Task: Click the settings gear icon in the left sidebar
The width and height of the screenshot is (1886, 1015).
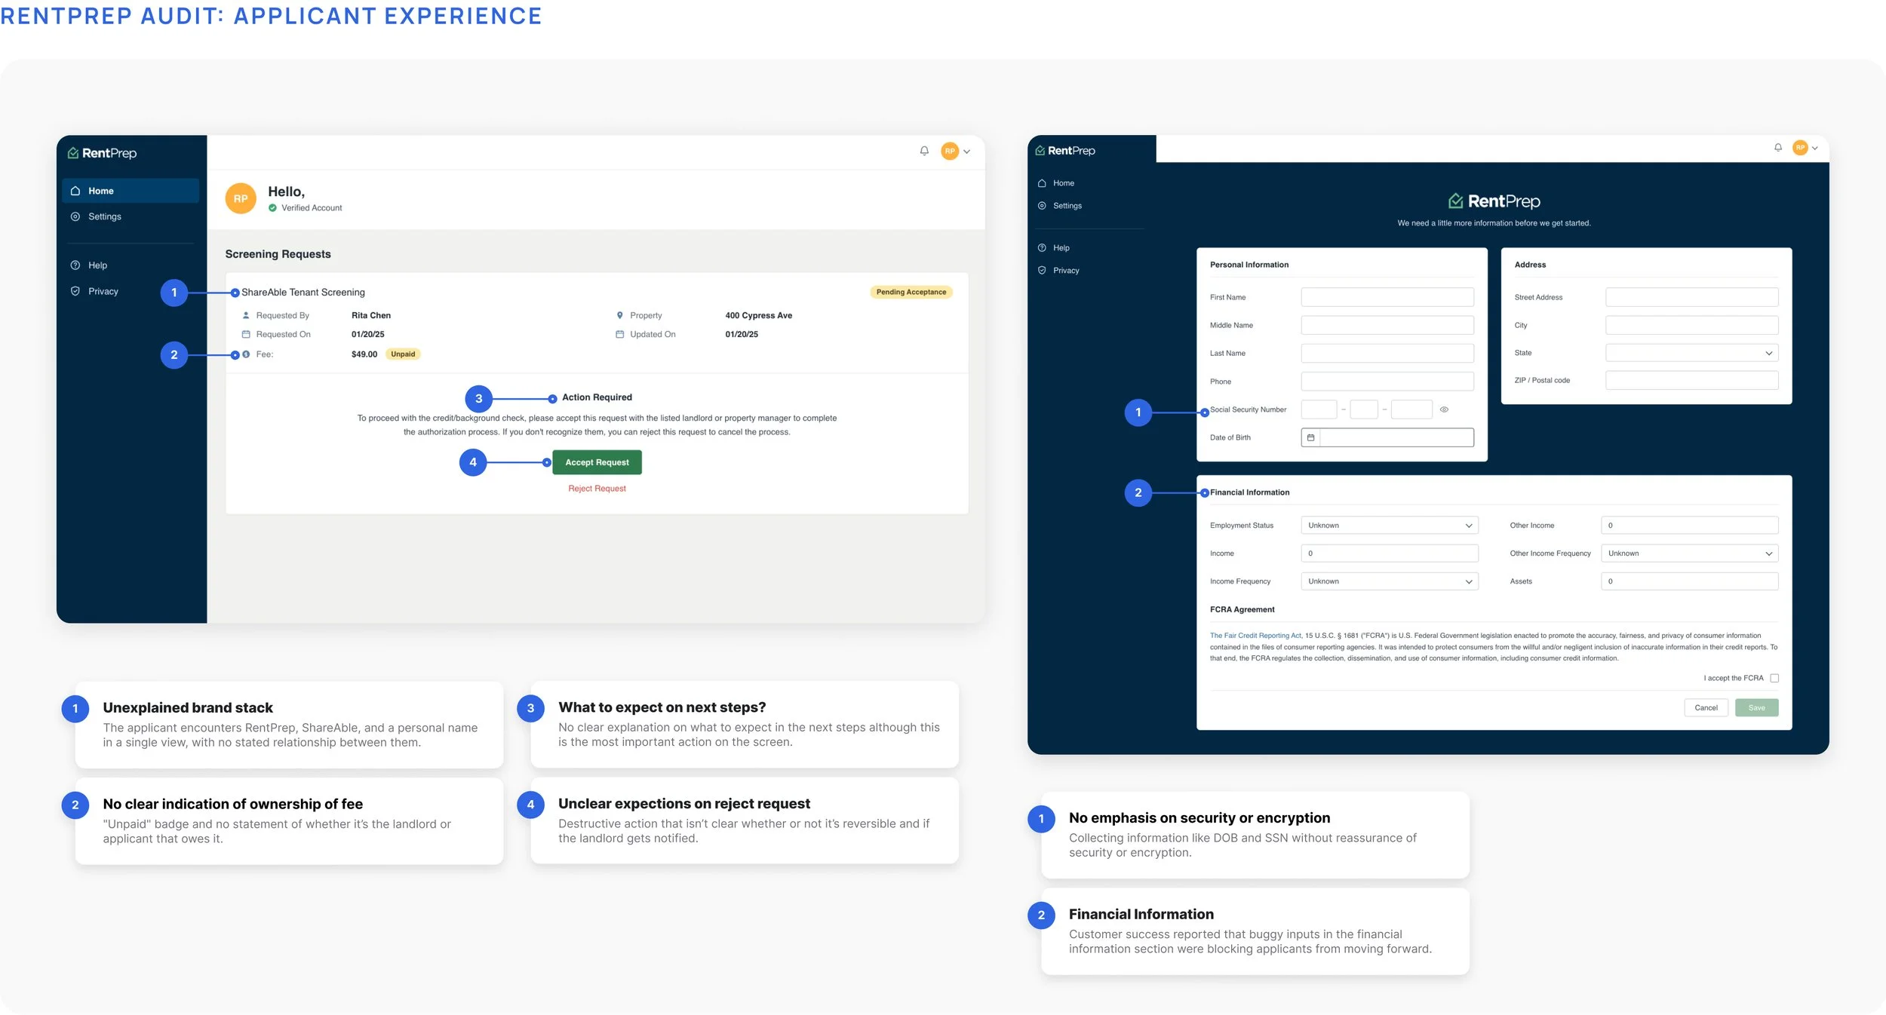Action: click(x=75, y=216)
